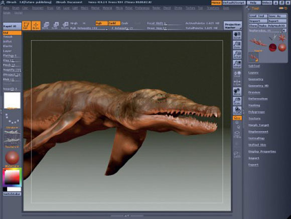The width and height of the screenshot is (291, 219).
Task: Expand the Morph Target subpalette
Action: [258, 125]
